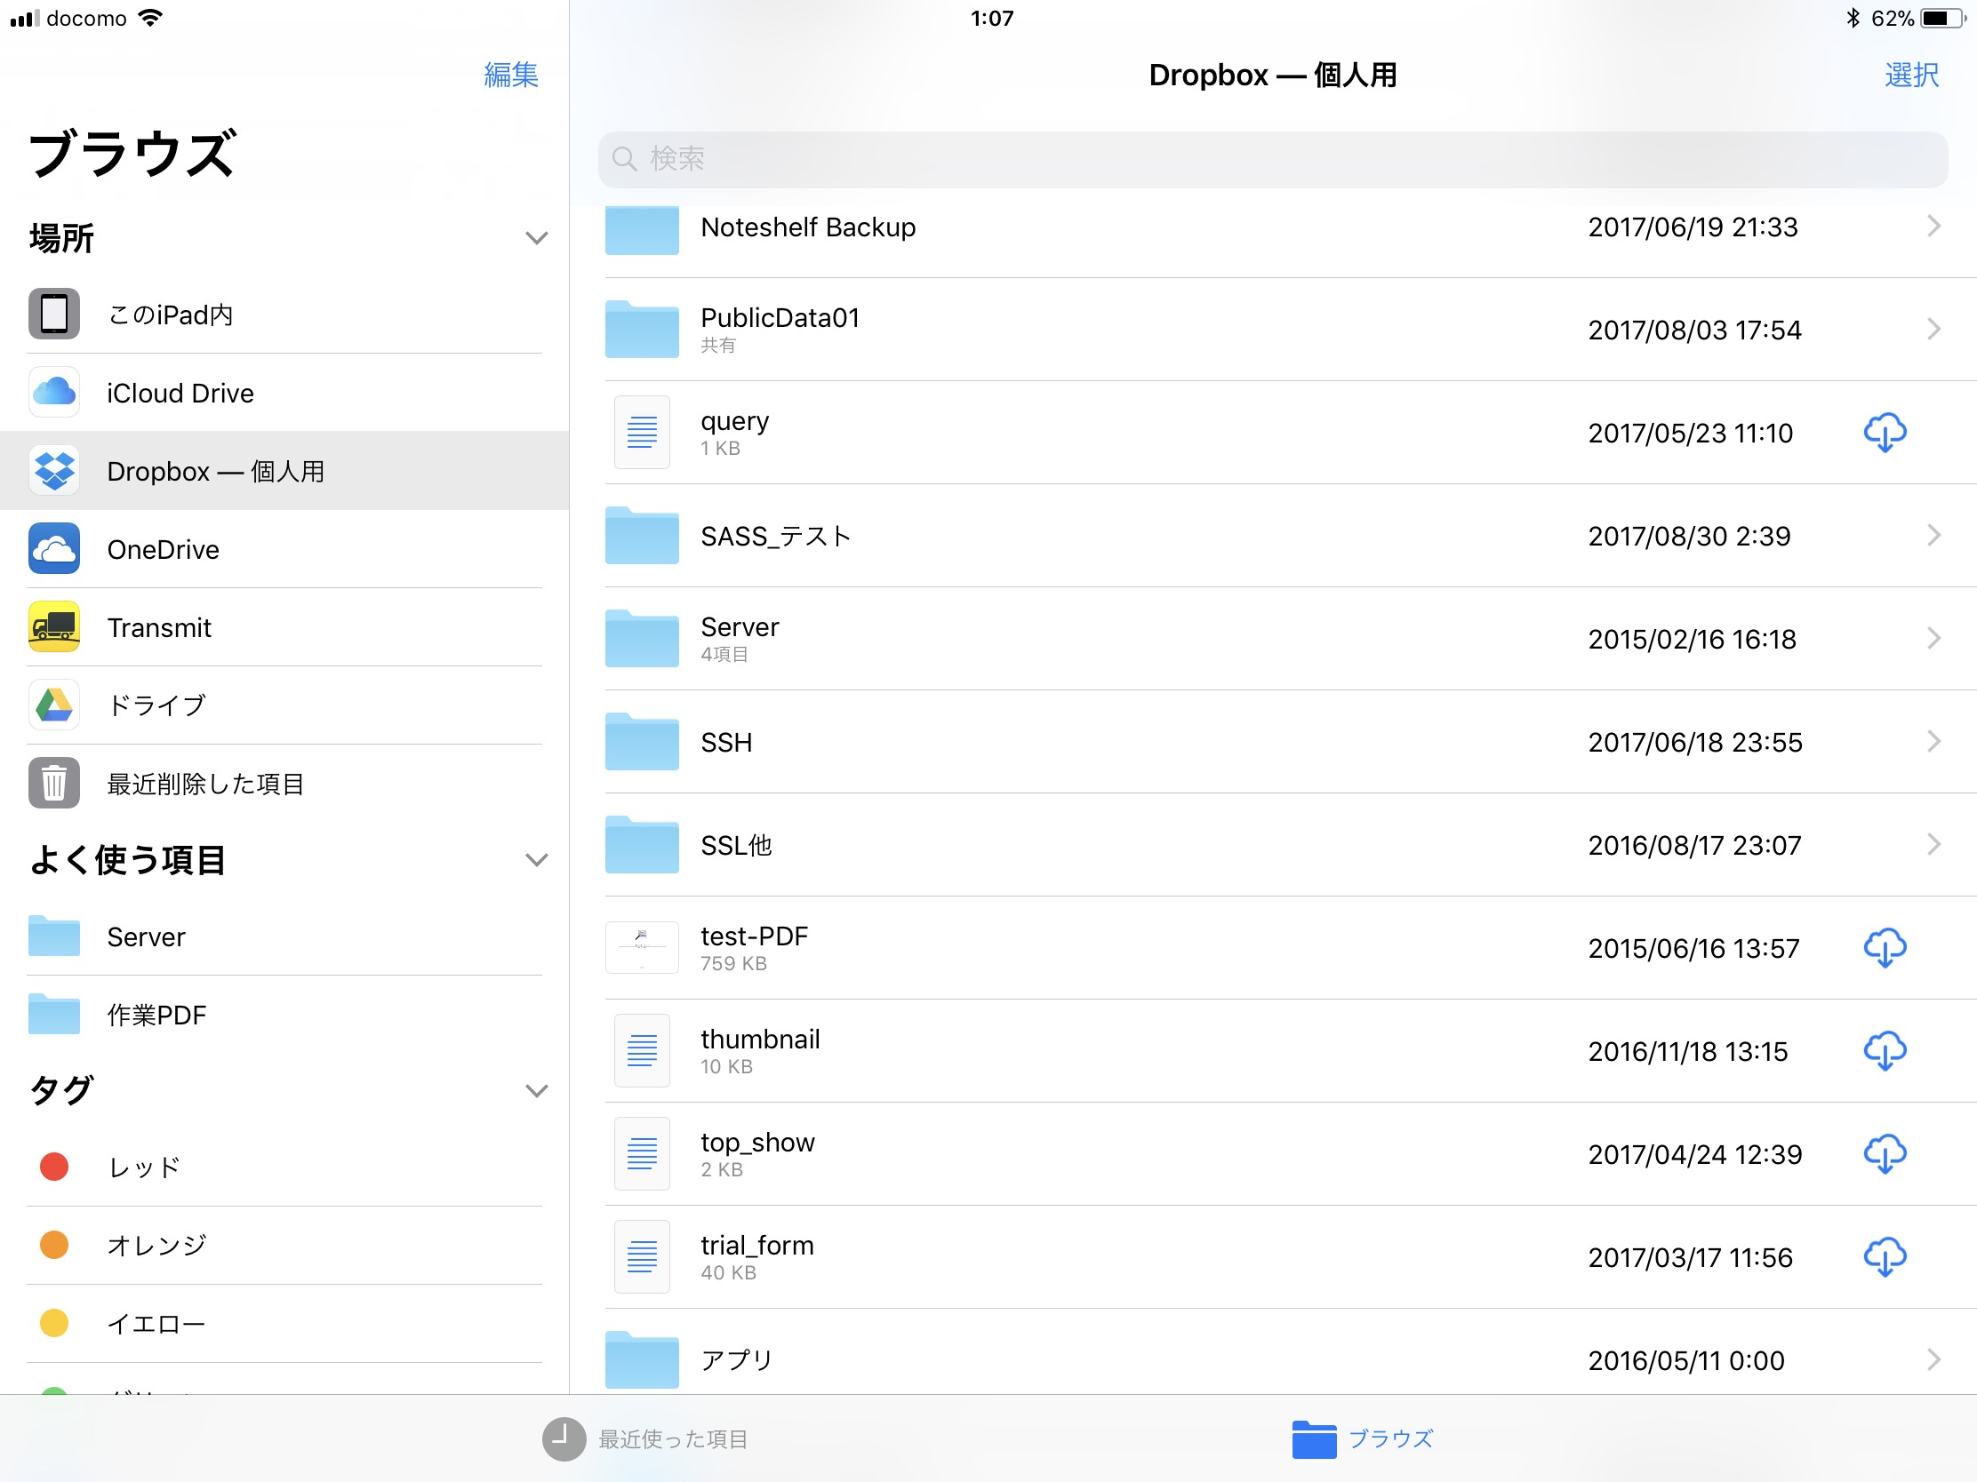Collapse the よく使う項目 section
Screen dimensions: 1977x1482
536,860
